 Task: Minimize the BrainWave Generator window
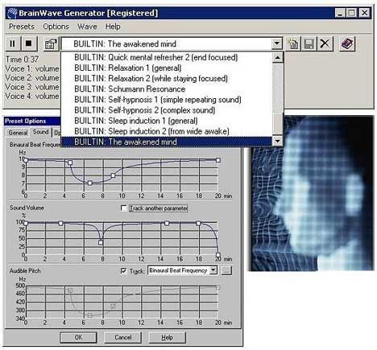pos(340,13)
